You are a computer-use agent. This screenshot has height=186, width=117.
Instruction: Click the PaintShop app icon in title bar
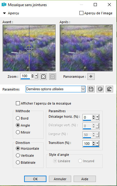[x=4, y=5]
